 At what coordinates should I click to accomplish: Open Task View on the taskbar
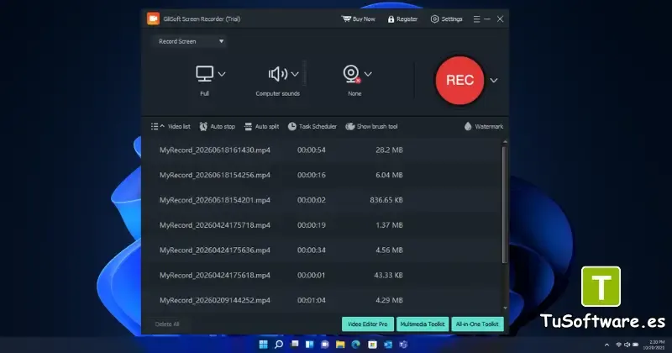click(x=295, y=345)
